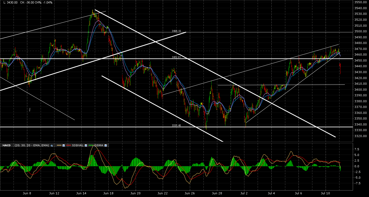369x197 pixels.
Task: Click the MACD parameters (20, 30, 20 - EMA, EMA)
Action: [x=32, y=145]
